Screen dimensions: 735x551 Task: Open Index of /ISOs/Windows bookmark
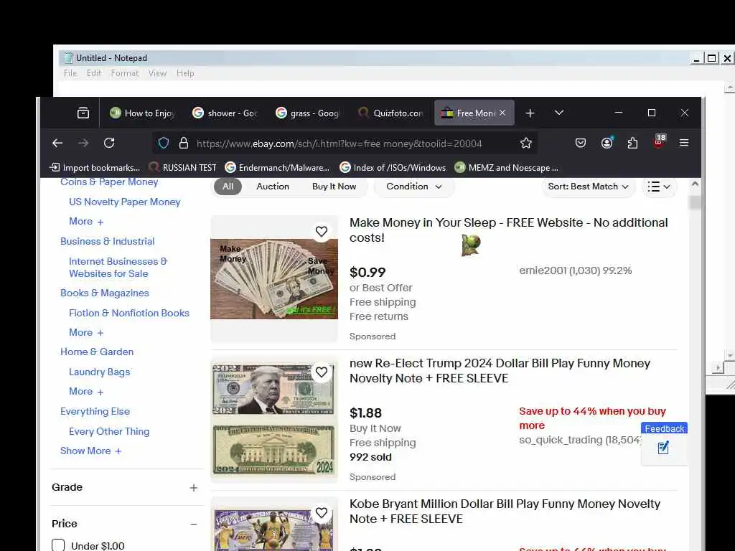coord(393,168)
